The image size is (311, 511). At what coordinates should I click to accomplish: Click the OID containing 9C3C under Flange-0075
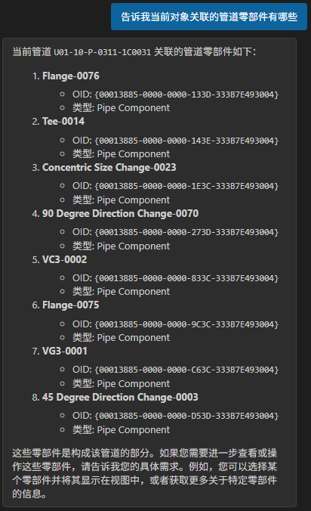187,324
